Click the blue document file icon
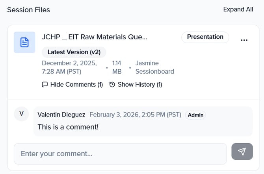The width and height of the screenshot is (264, 174). click(24, 42)
